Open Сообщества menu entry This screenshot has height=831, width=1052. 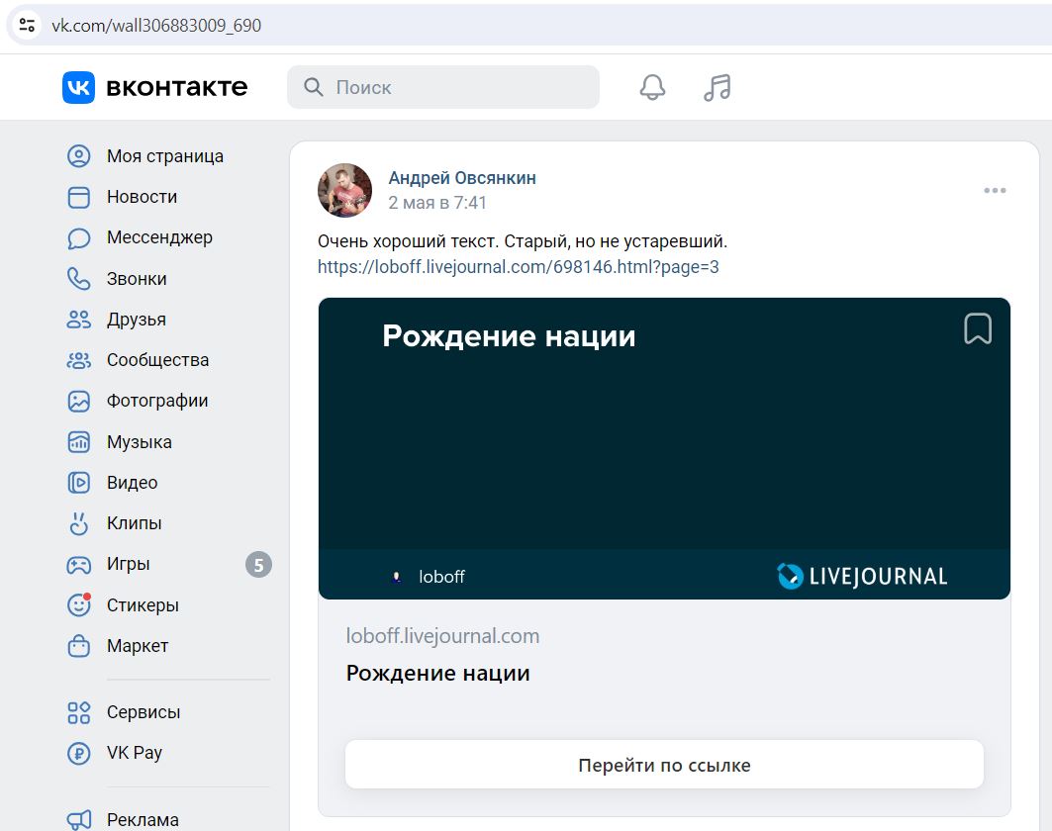(157, 360)
